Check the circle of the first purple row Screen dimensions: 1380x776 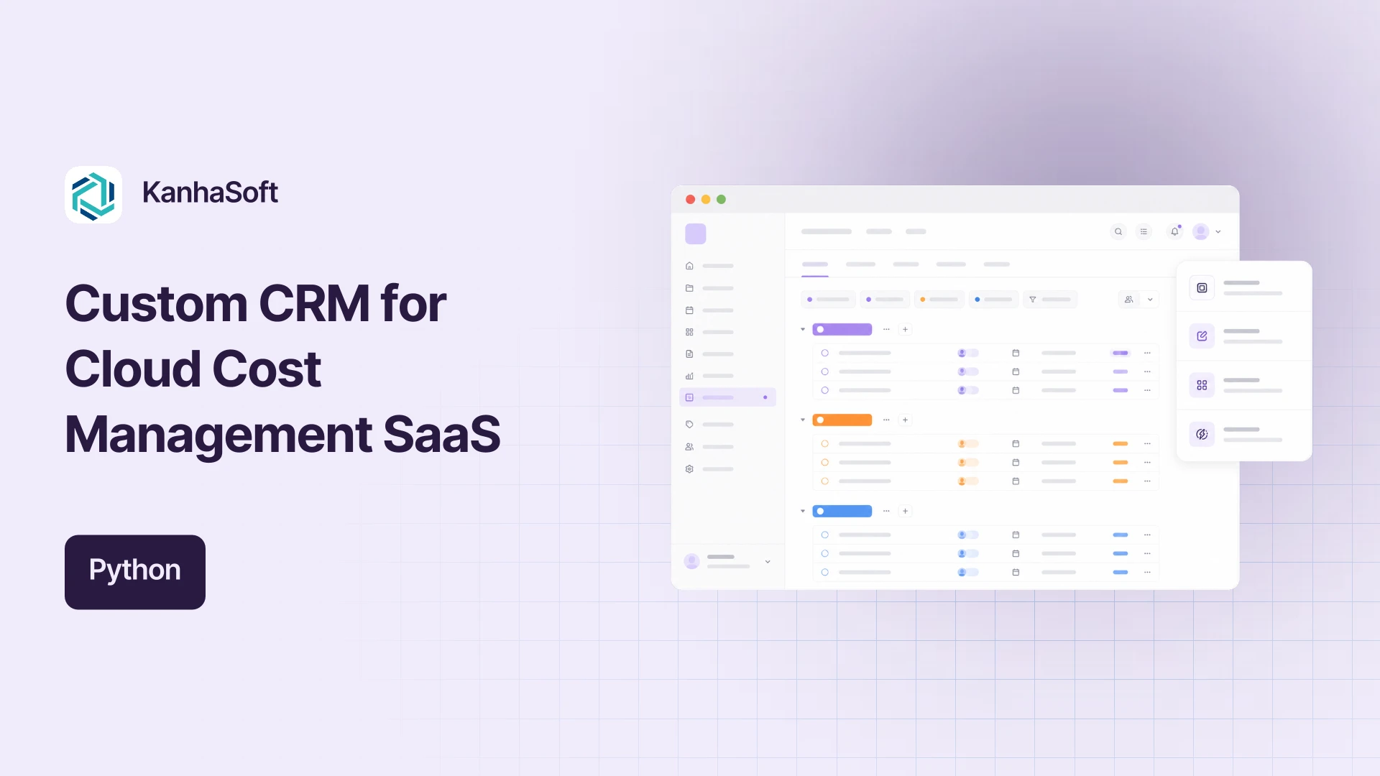[825, 353]
